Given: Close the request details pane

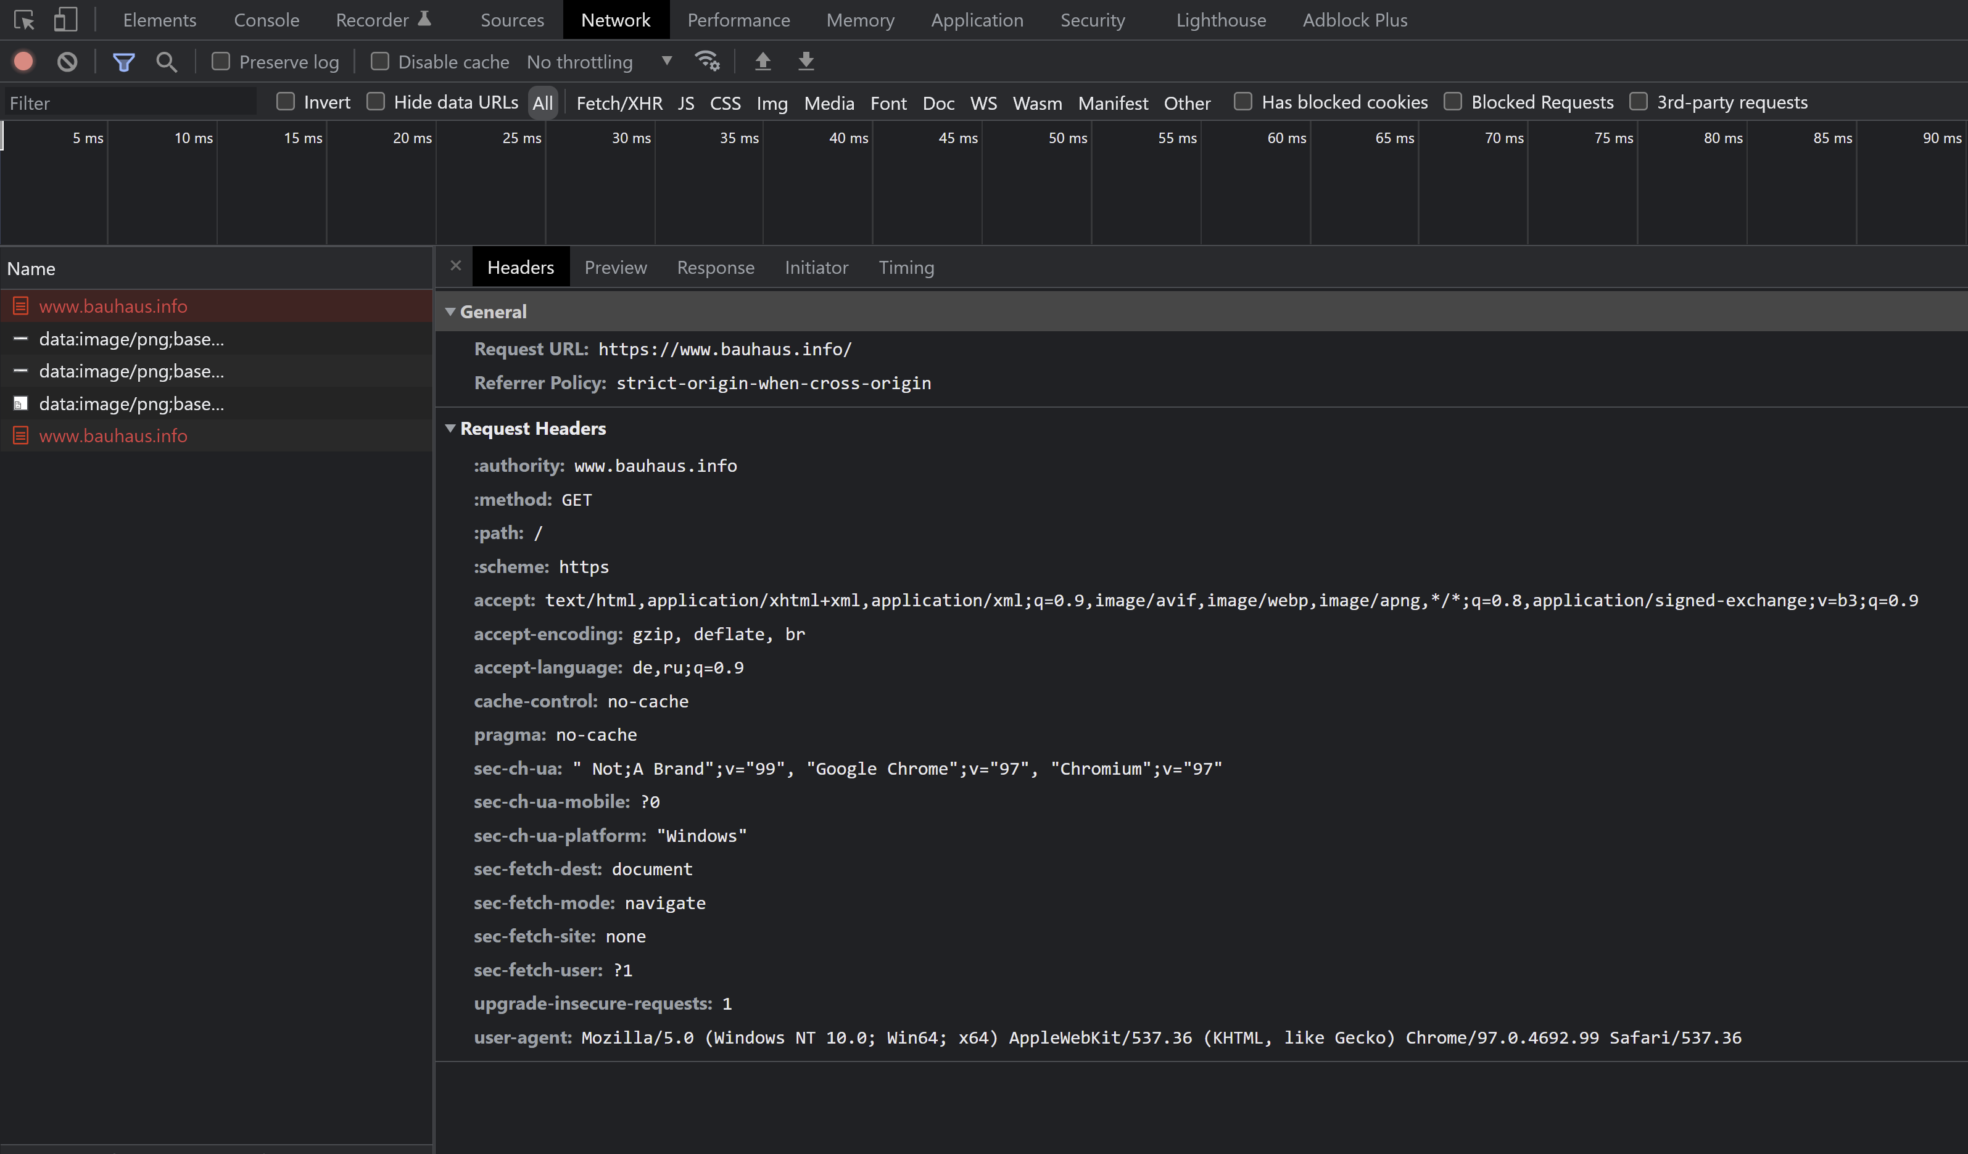Looking at the screenshot, I should 456,266.
